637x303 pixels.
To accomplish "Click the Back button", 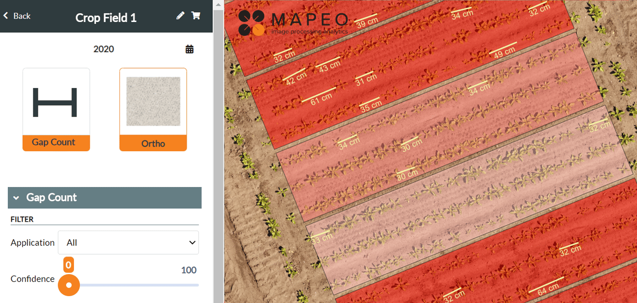I will tap(16, 15).
